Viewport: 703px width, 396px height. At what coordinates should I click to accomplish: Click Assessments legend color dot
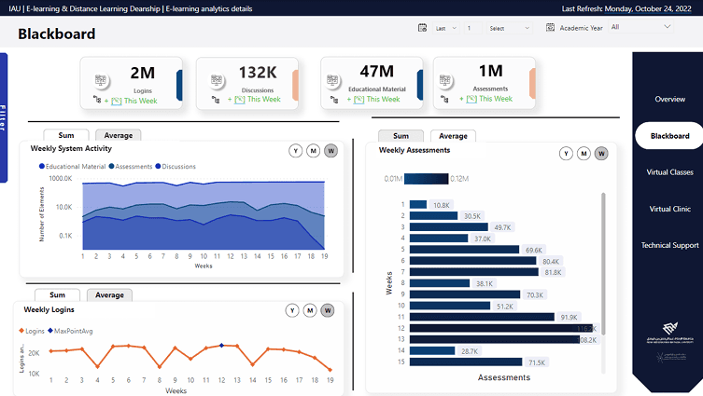[x=111, y=167]
